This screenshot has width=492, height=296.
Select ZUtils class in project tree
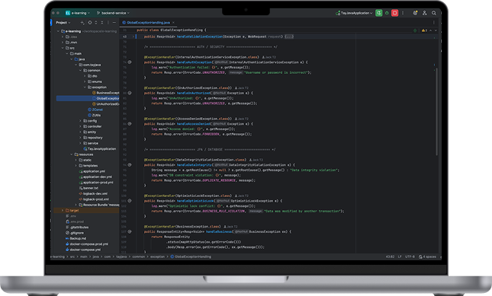pyautogui.click(x=94, y=115)
